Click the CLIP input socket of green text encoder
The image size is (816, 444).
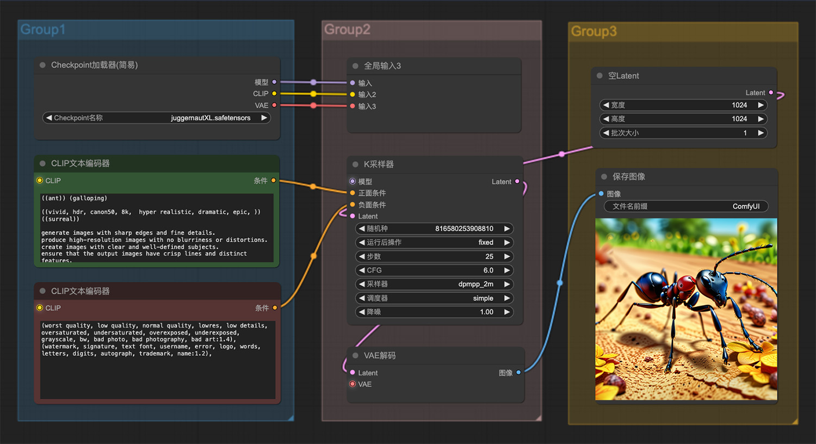(40, 181)
